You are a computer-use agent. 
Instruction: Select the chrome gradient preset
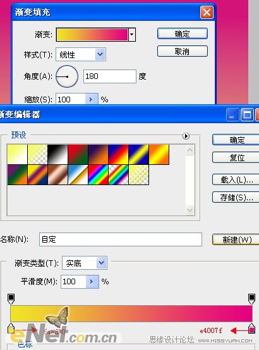(78, 175)
